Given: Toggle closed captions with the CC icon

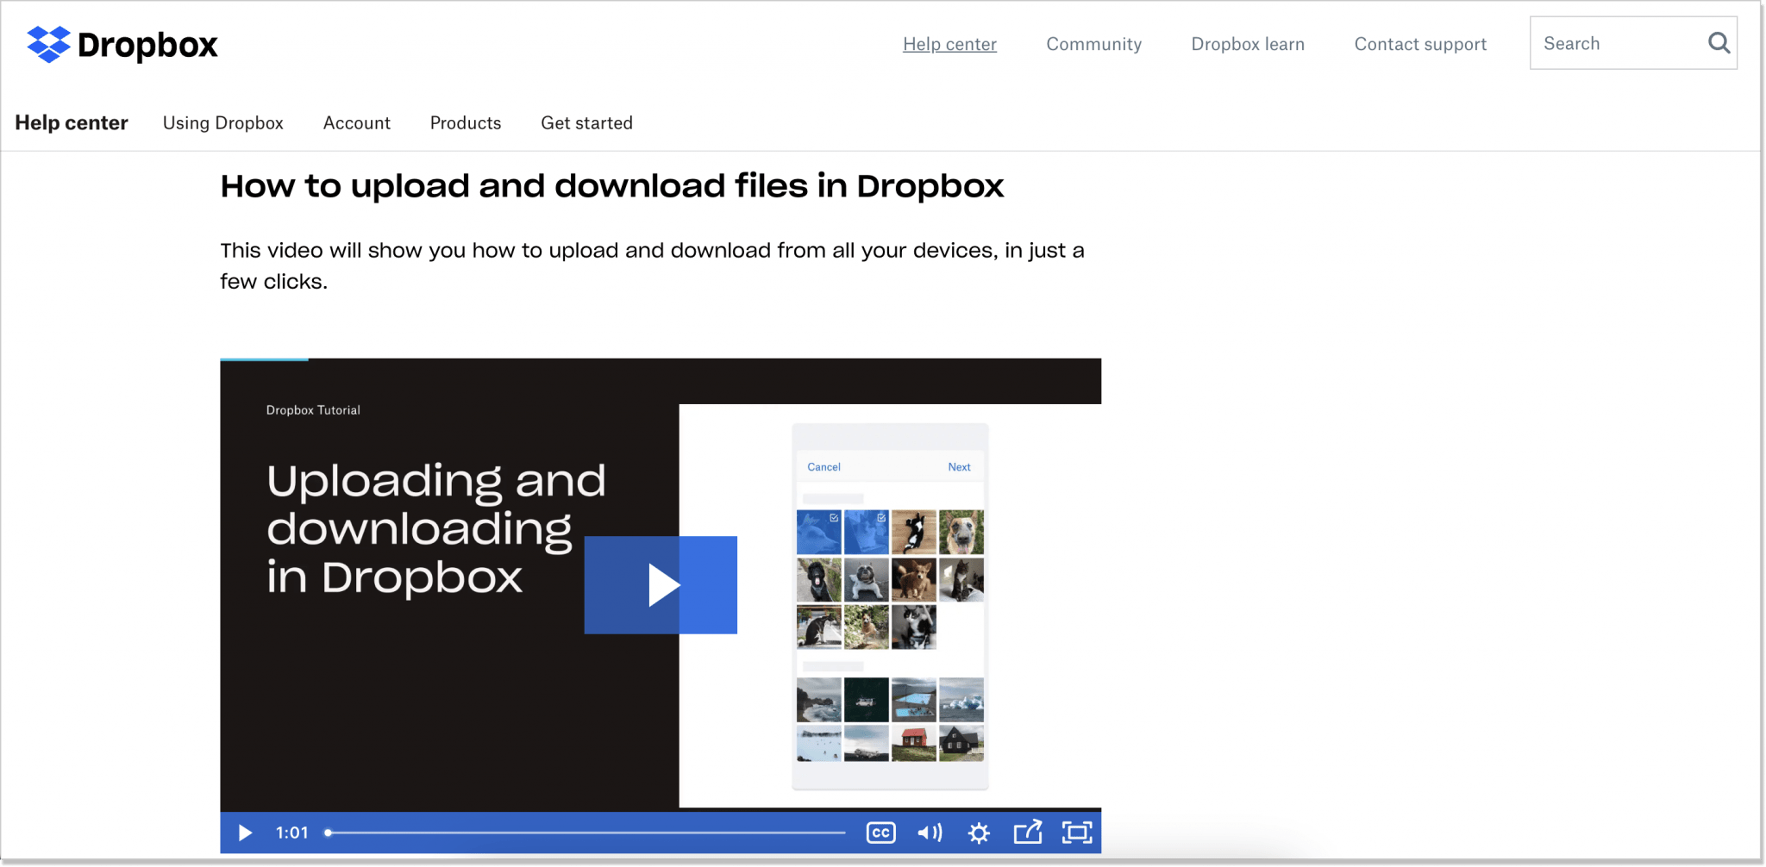Looking at the screenshot, I should (x=880, y=833).
